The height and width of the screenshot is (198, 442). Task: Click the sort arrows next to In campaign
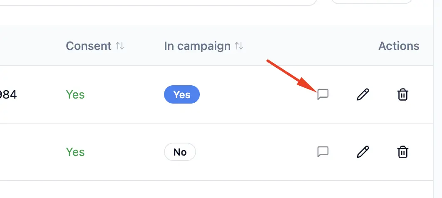click(239, 46)
